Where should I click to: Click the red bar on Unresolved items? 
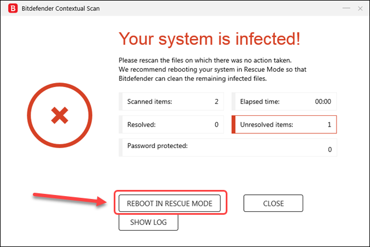point(234,124)
